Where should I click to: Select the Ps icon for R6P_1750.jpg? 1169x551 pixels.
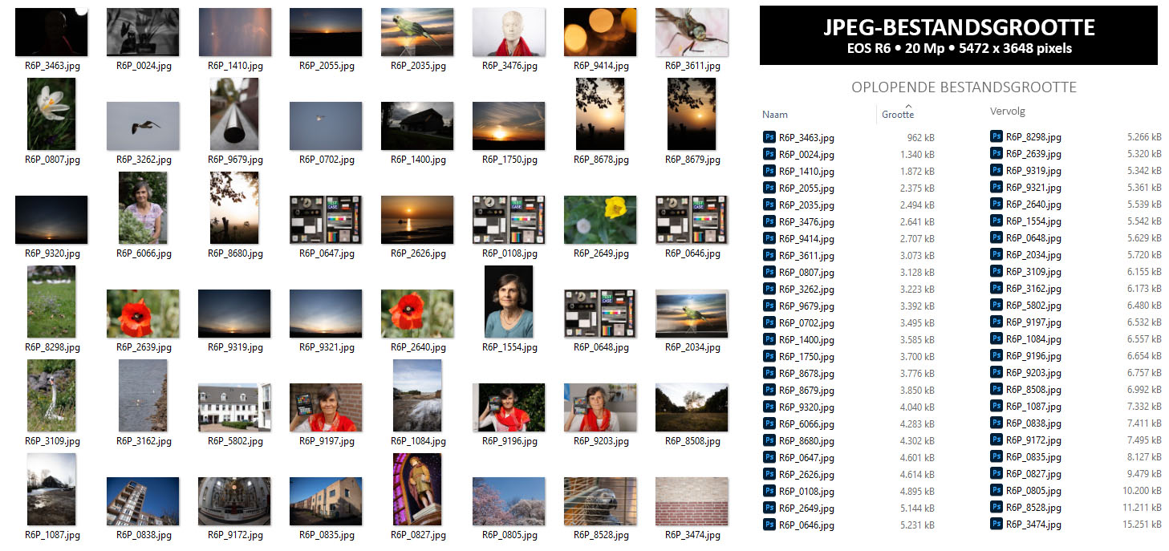(x=769, y=356)
